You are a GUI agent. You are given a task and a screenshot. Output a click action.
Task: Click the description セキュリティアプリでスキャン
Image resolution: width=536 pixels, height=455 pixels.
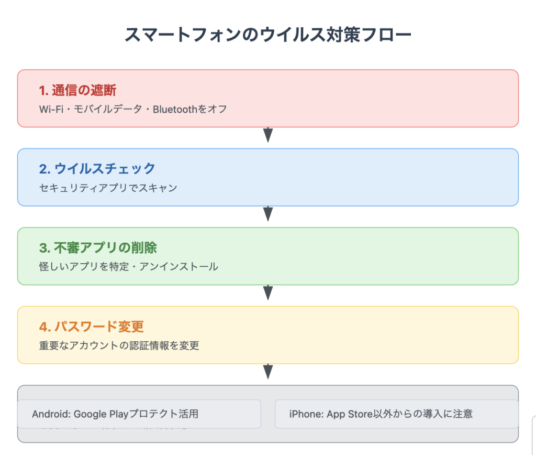pos(108,188)
